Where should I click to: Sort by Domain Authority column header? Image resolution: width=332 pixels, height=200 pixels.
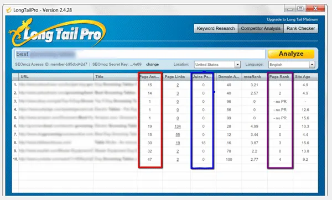point(229,77)
